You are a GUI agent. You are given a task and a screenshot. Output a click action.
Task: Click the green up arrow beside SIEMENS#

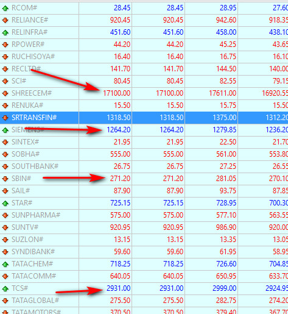pos(5,130)
